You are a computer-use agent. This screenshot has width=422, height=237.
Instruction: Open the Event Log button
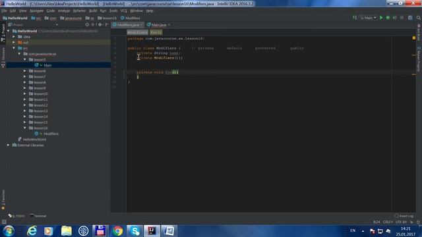(404, 216)
